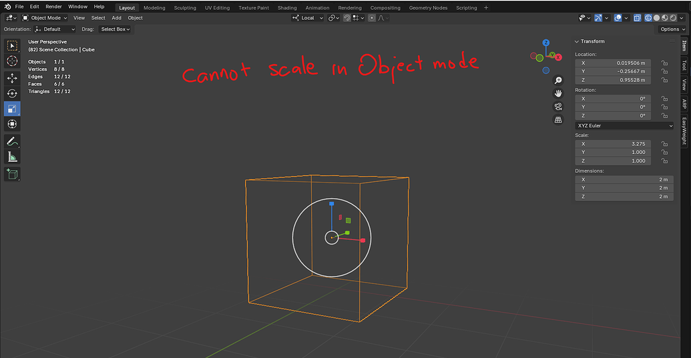Lock the Scale X value

(664, 144)
